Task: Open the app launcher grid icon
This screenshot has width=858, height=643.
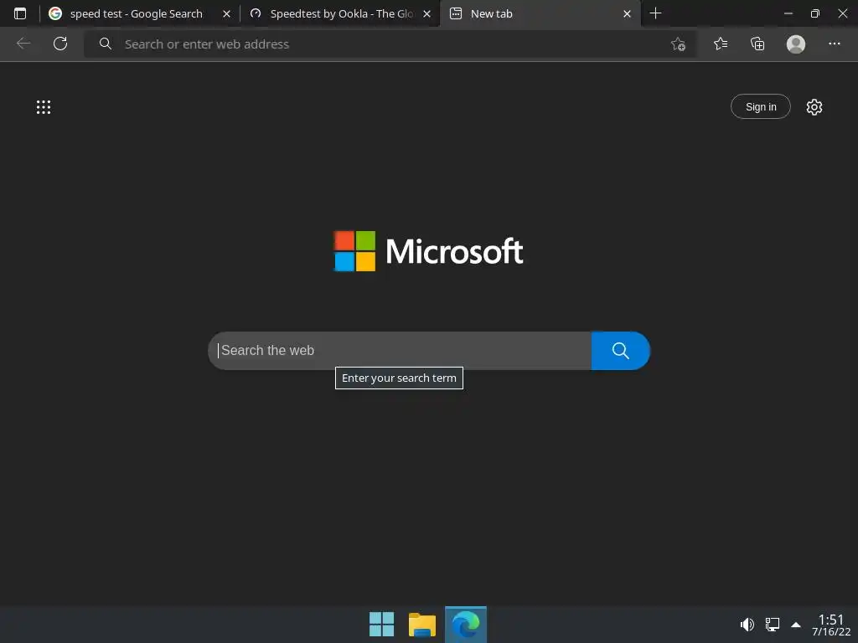Action: [x=44, y=107]
